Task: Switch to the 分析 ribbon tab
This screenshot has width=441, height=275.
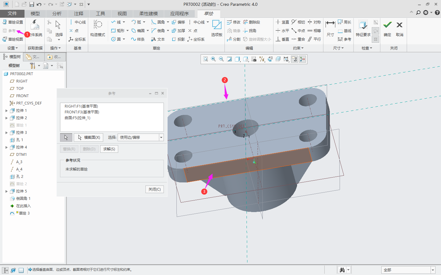Action: click(57, 13)
